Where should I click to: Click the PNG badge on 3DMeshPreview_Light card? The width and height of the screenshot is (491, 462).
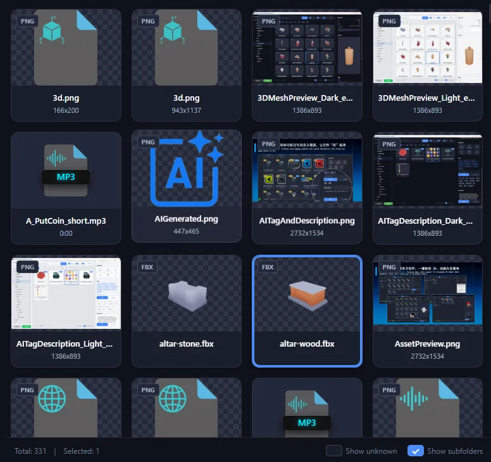pos(389,22)
